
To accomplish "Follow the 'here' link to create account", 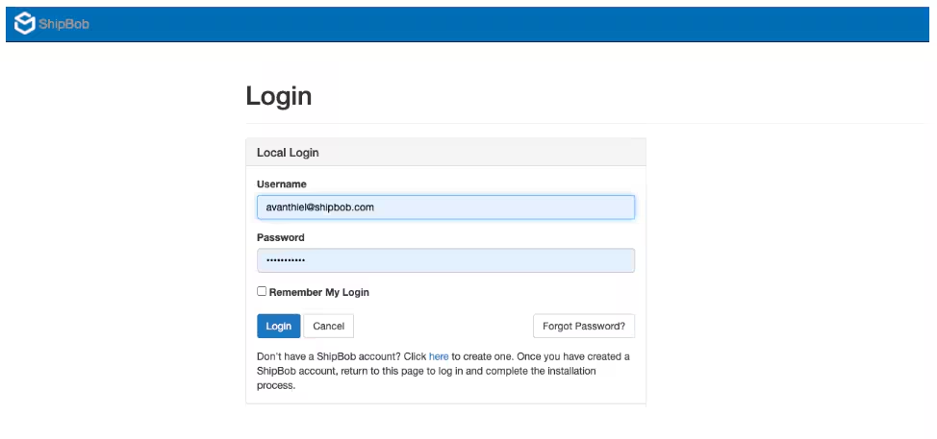I will click(439, 356).
